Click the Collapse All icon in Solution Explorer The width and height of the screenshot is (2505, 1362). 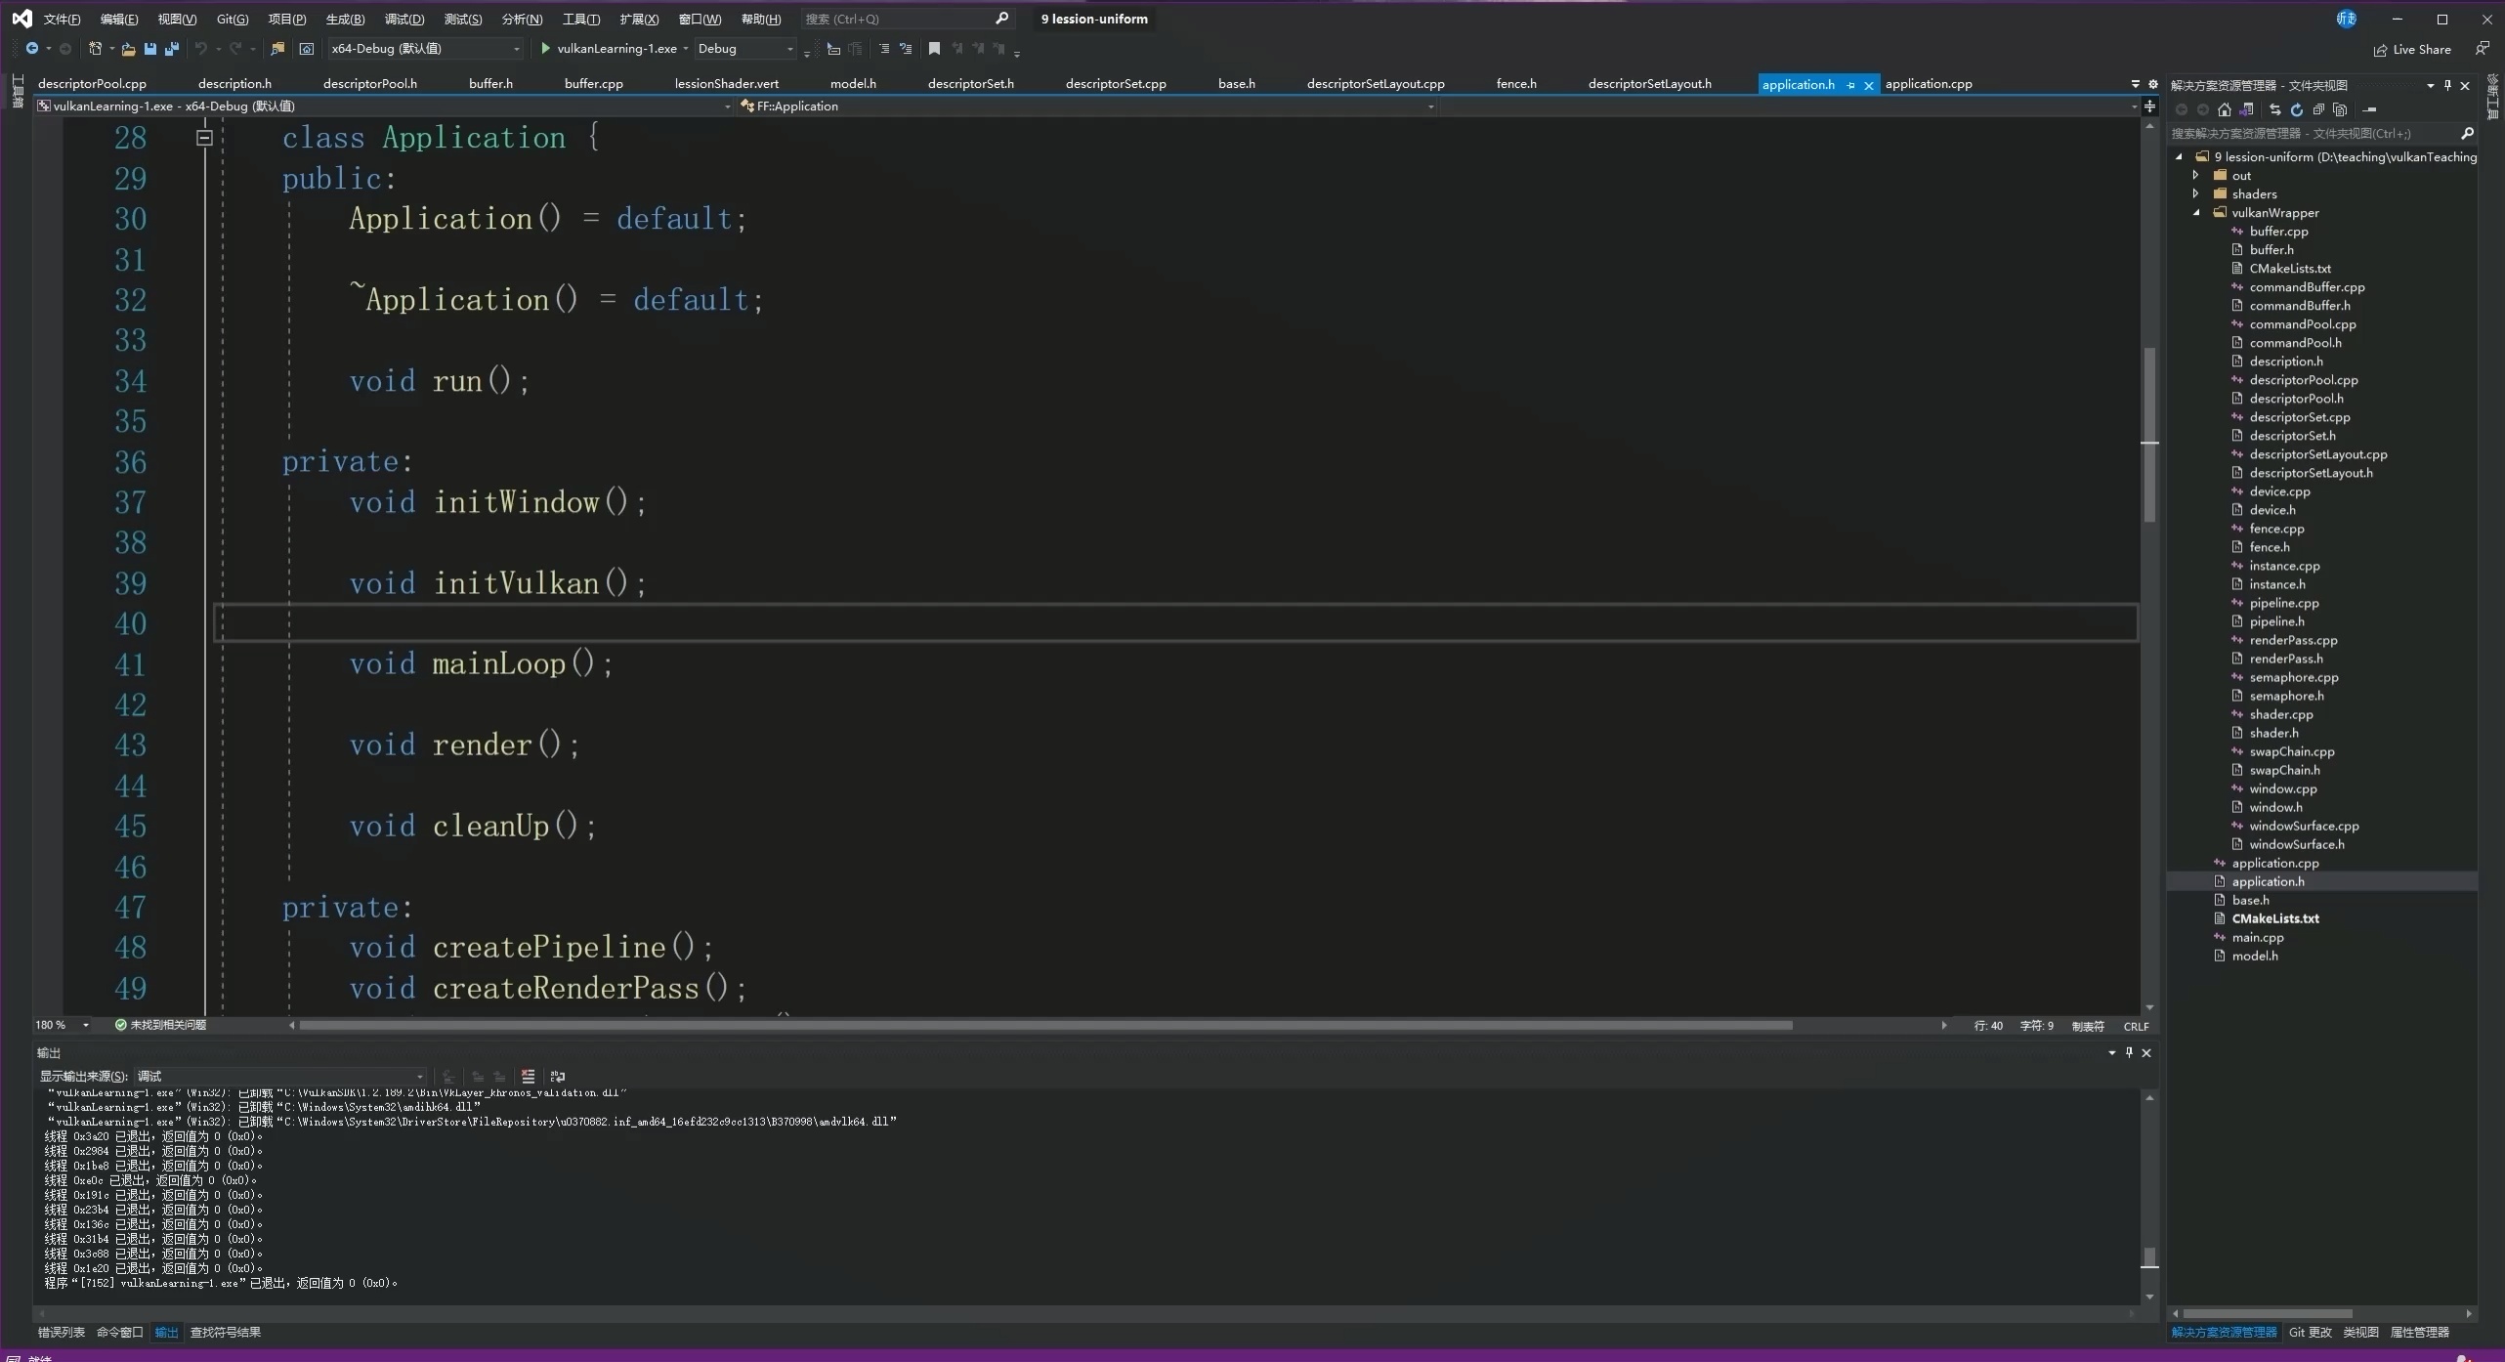[2318, 109]
